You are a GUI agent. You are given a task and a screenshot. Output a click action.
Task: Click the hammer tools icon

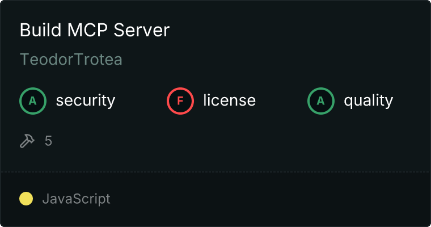pyautogui.click(x=27, y=141)
